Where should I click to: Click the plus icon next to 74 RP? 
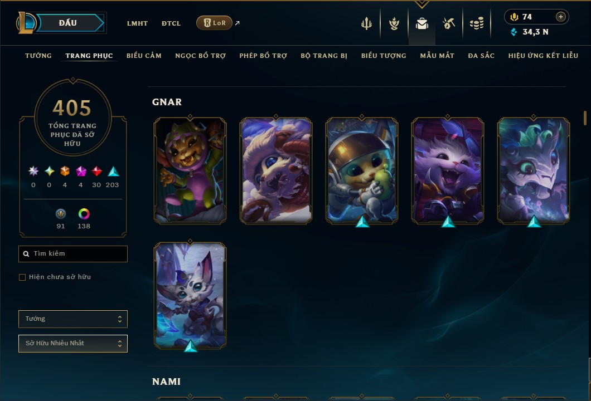560,17
